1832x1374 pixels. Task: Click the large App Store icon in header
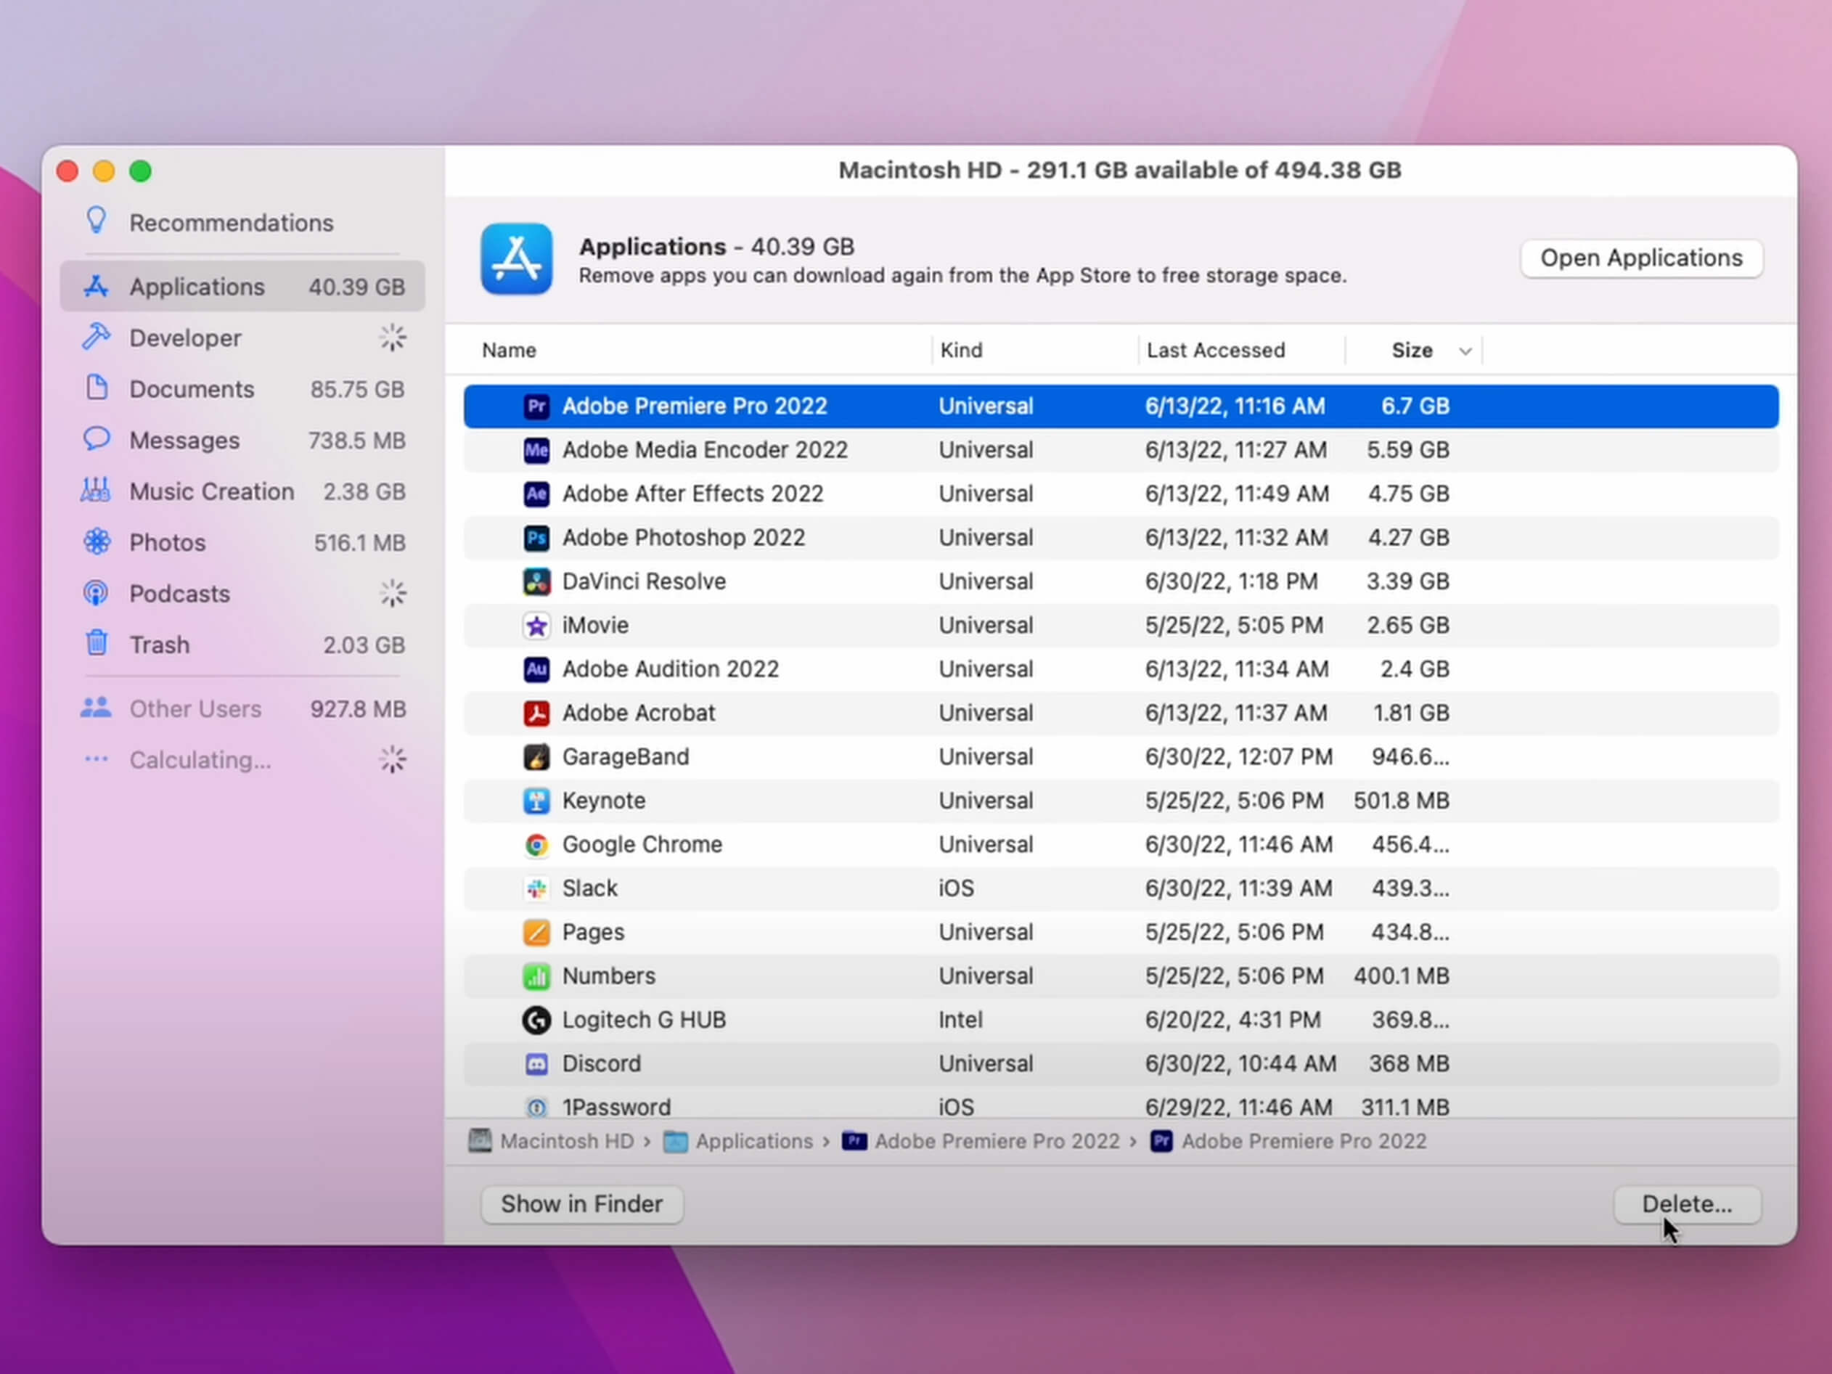(517, 259)
